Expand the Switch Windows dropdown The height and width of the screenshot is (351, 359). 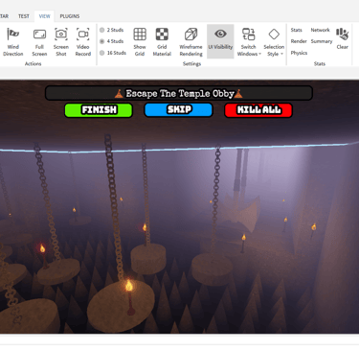[x=249, y=42]
